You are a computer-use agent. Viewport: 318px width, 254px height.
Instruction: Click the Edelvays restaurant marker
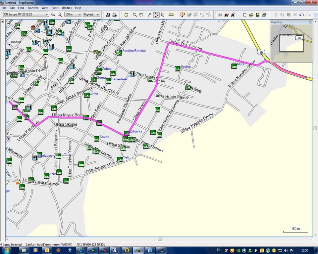point(35,157)
